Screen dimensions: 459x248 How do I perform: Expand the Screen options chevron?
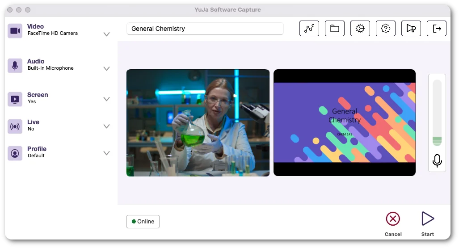pyautogui.click(x=106, y=99)
